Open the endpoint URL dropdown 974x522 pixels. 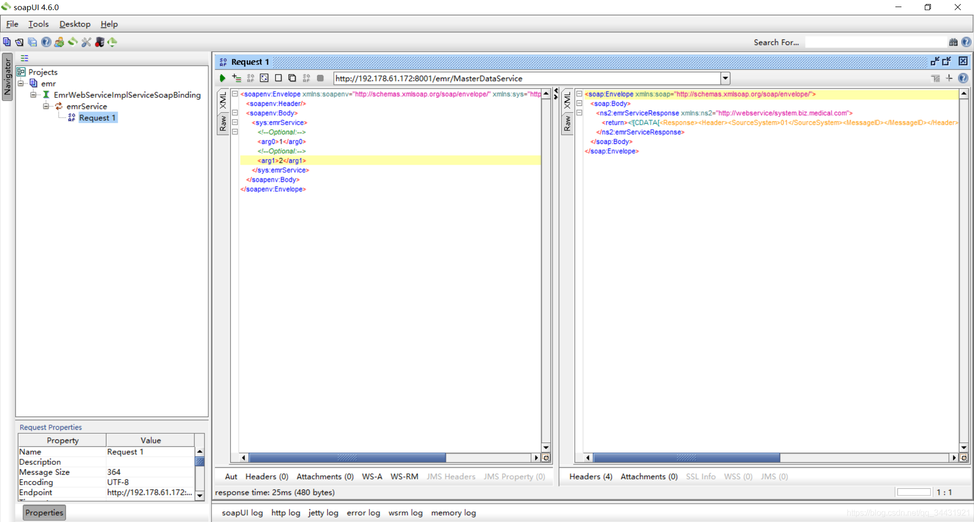pos(725,78)
